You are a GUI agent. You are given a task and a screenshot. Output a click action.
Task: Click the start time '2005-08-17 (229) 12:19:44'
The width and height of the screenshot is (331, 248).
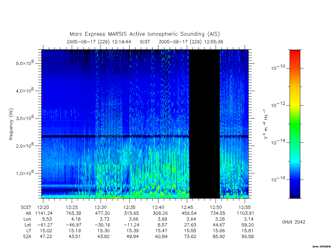pyautogui.click(x=99, y=42)
